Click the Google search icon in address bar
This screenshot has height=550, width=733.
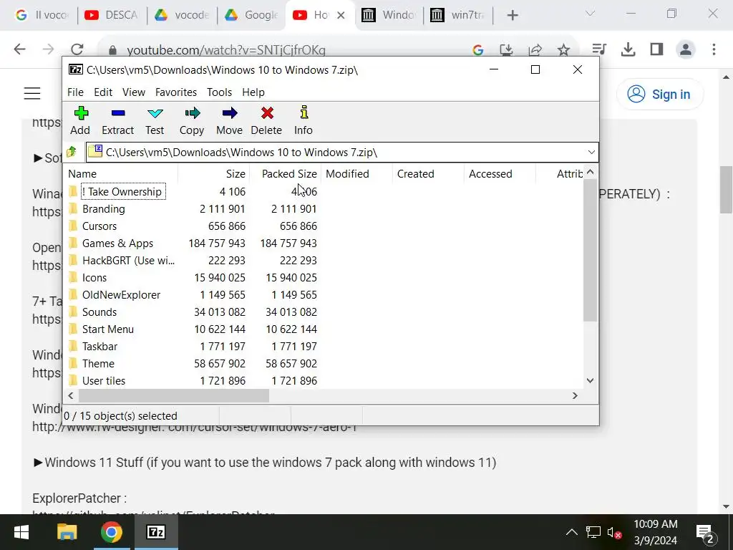pyautogui.click(x=477, y=49)
